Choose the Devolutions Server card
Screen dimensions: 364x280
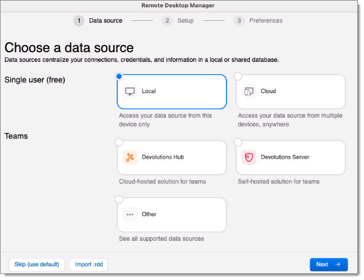tap(290, 157)
